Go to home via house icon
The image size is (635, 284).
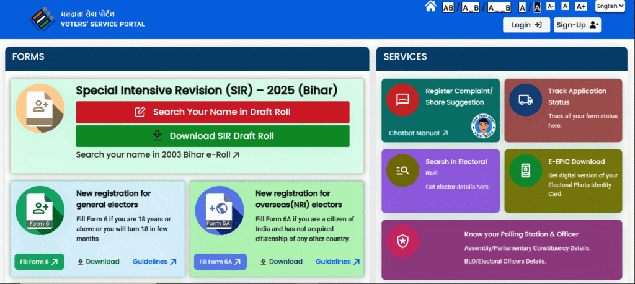click(x=430, y=6)
